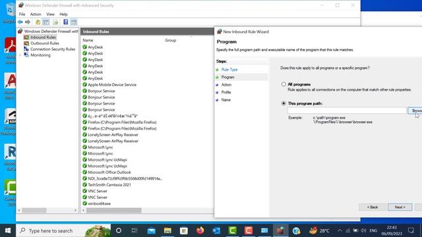Screen dimensions: 422x237
Task: Show hidden system tray icons
Action: click(340, 230)
